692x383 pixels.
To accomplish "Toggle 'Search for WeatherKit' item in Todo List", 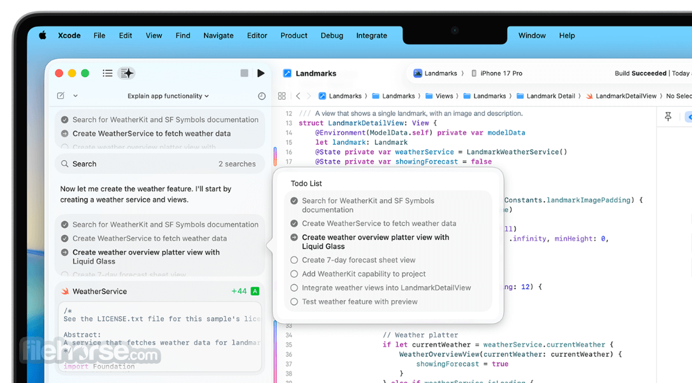I will coord(294,200).
